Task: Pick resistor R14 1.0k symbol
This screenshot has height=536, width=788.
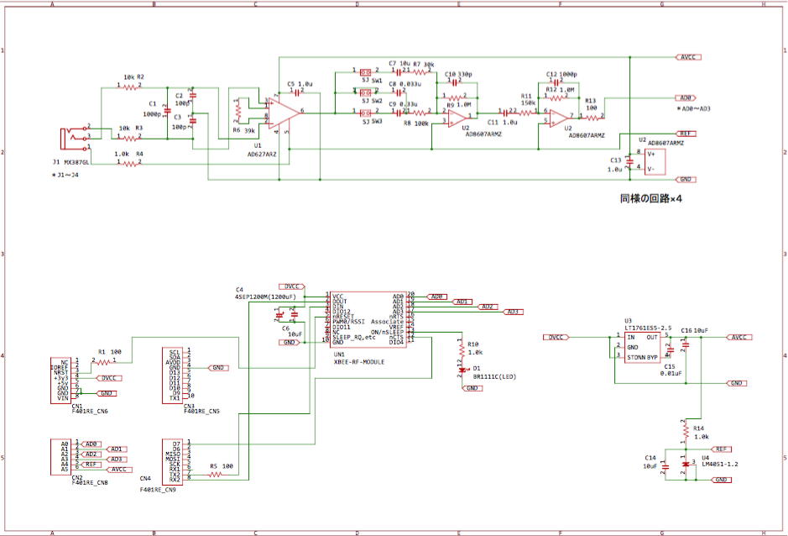Action: [x=686, y=430]
